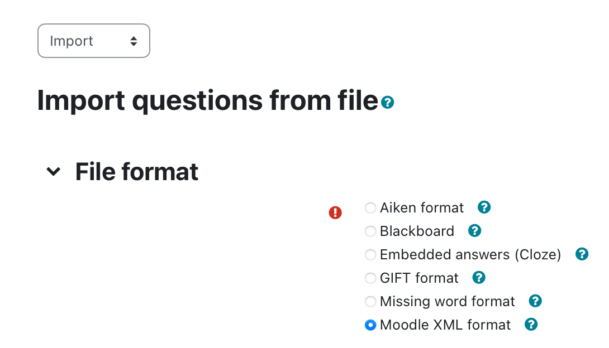
Task: Click the red required-field exclamation icon
Action: coord(335,212)
